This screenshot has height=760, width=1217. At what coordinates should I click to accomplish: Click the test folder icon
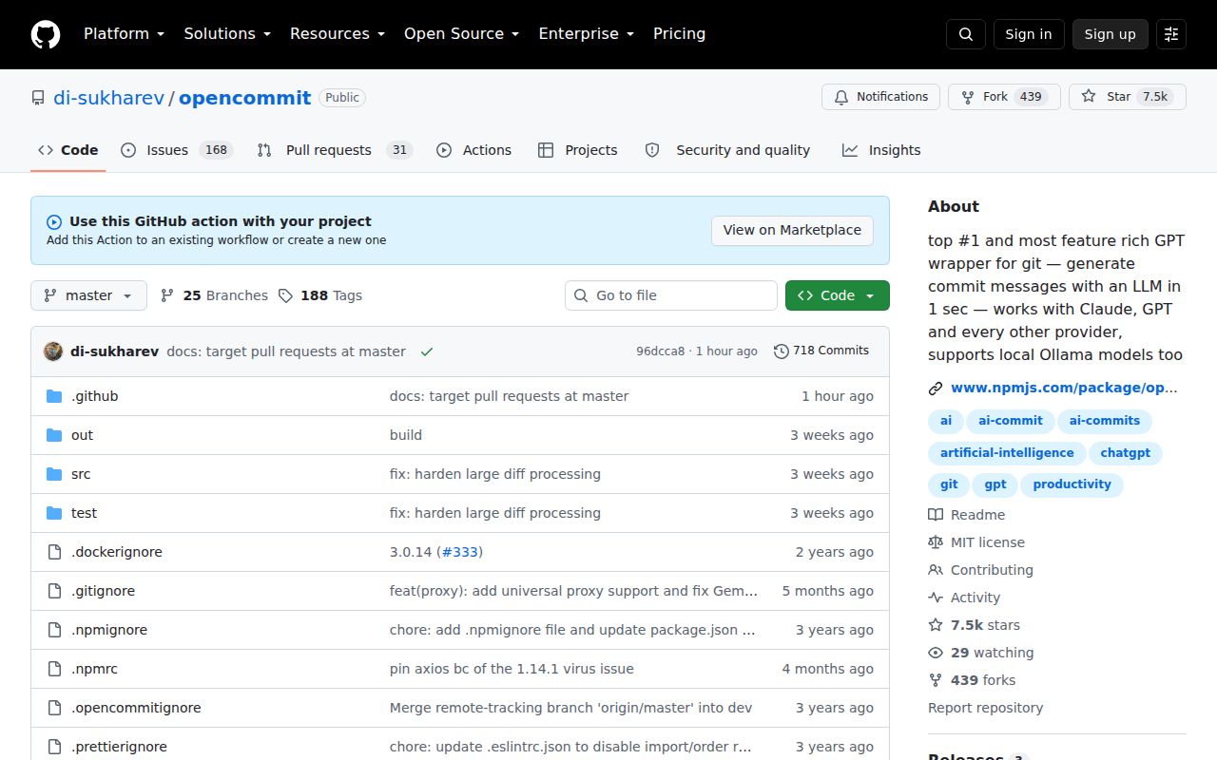coord(54,513)
